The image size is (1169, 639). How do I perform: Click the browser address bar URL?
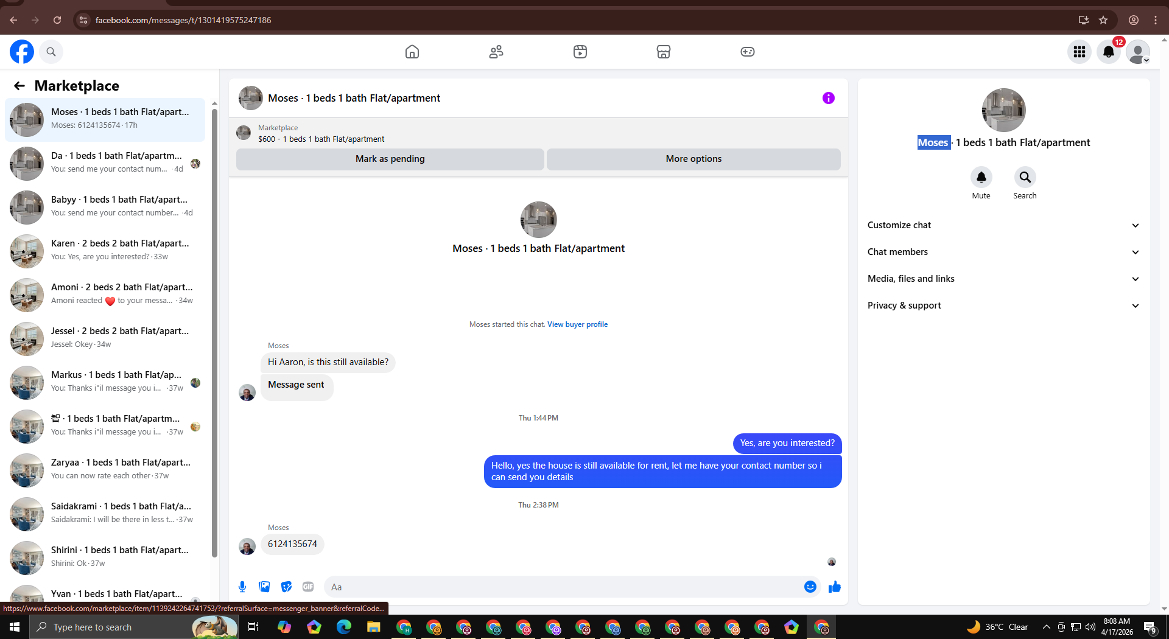click(183, 20)
